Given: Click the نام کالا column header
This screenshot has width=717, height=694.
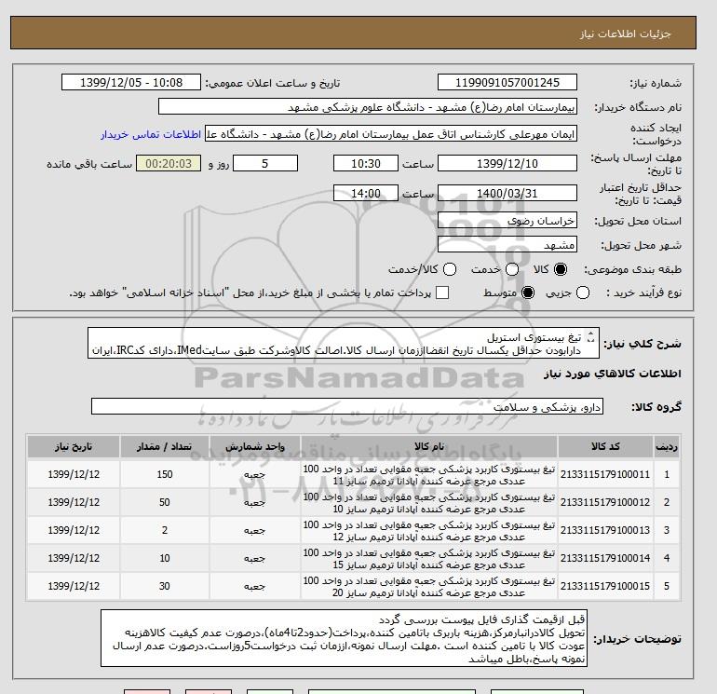Looking at the screenshot, I should [x=429, y=446].
